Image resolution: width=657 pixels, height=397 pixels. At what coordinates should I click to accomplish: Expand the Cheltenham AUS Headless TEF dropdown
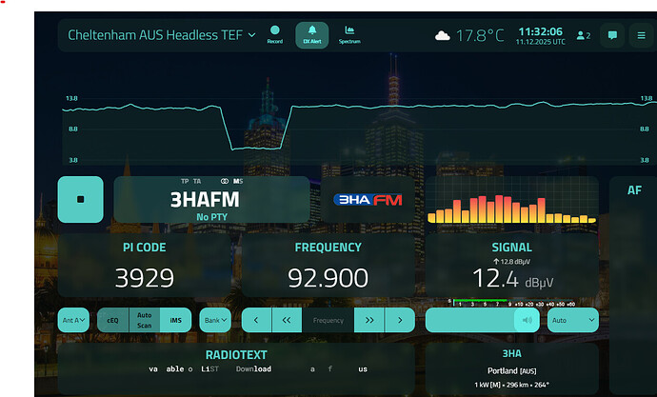tap(162, 35)
